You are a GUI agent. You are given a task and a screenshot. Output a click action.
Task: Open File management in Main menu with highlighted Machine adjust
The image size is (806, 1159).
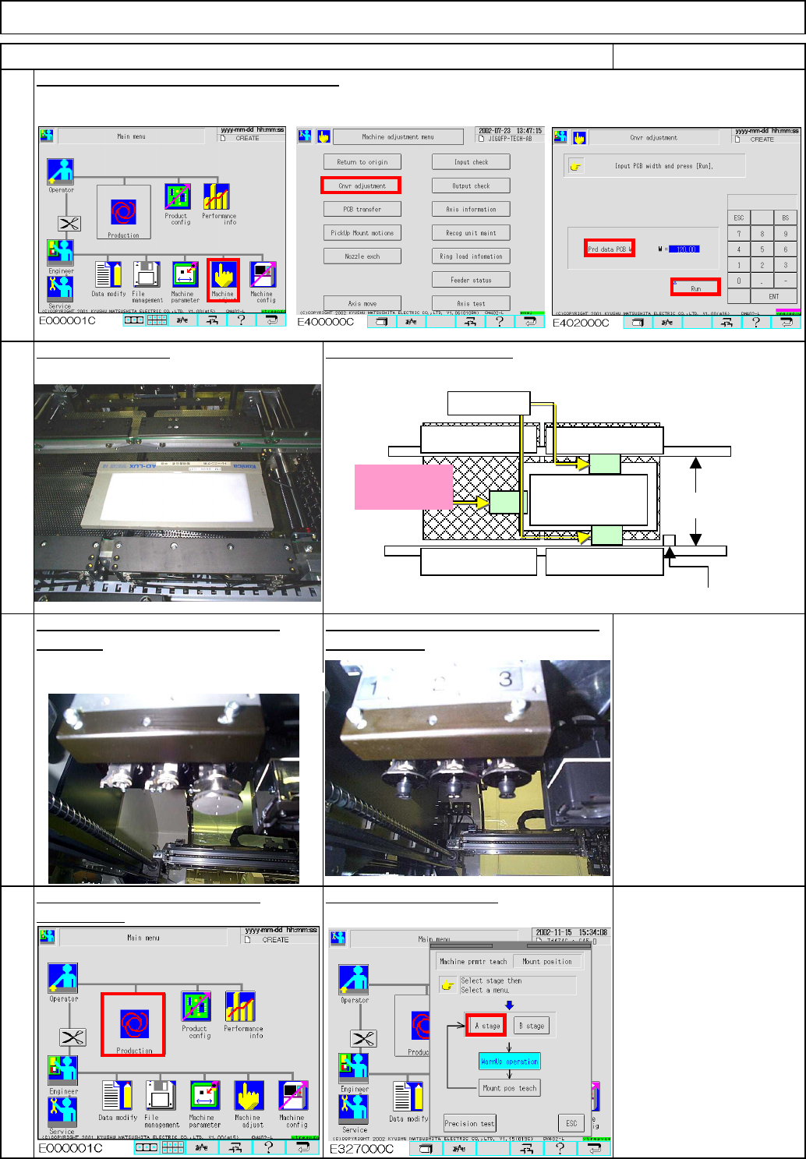click(147, 282)
